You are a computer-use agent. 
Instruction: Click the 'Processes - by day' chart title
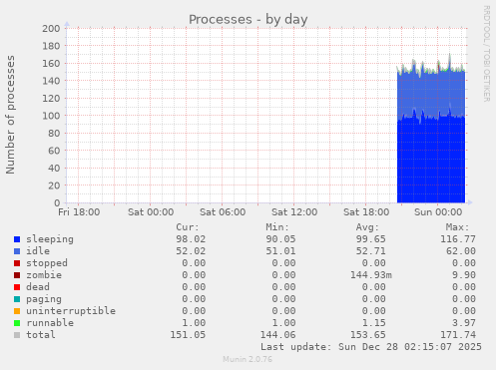[248, 19]
